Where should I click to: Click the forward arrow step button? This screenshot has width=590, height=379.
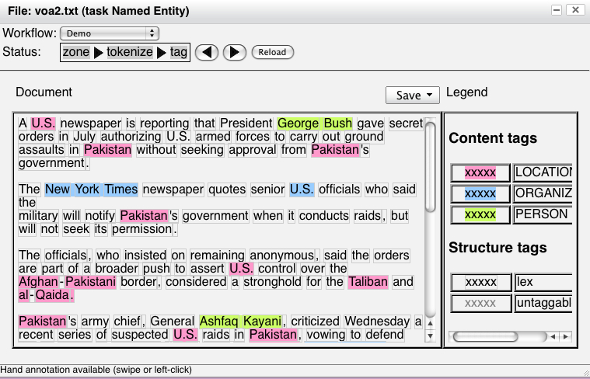tap(235, 53)
